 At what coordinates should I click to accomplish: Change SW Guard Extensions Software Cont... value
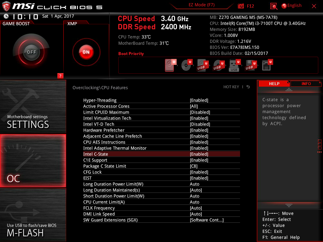click(x=207, y=220)
